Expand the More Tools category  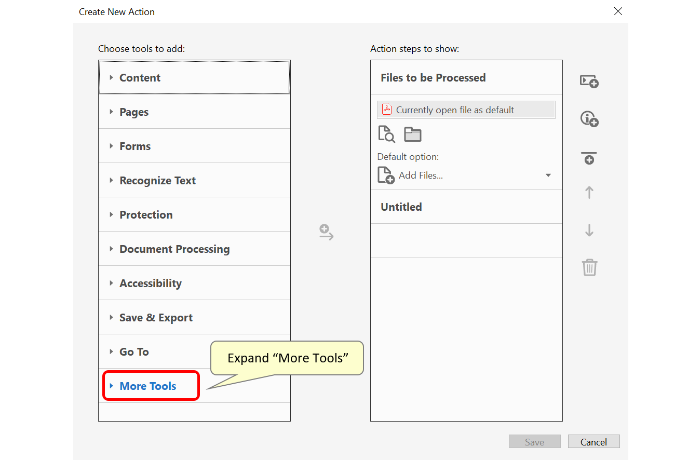pyautogui.click(x=148, y=386)
